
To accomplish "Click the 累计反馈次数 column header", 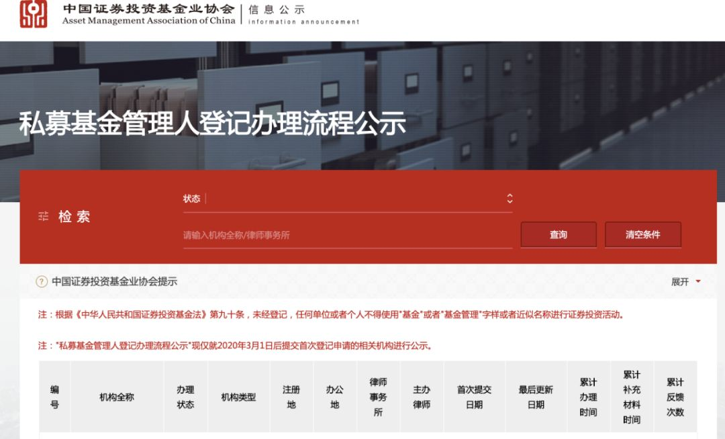I will (x=675, y=397).
